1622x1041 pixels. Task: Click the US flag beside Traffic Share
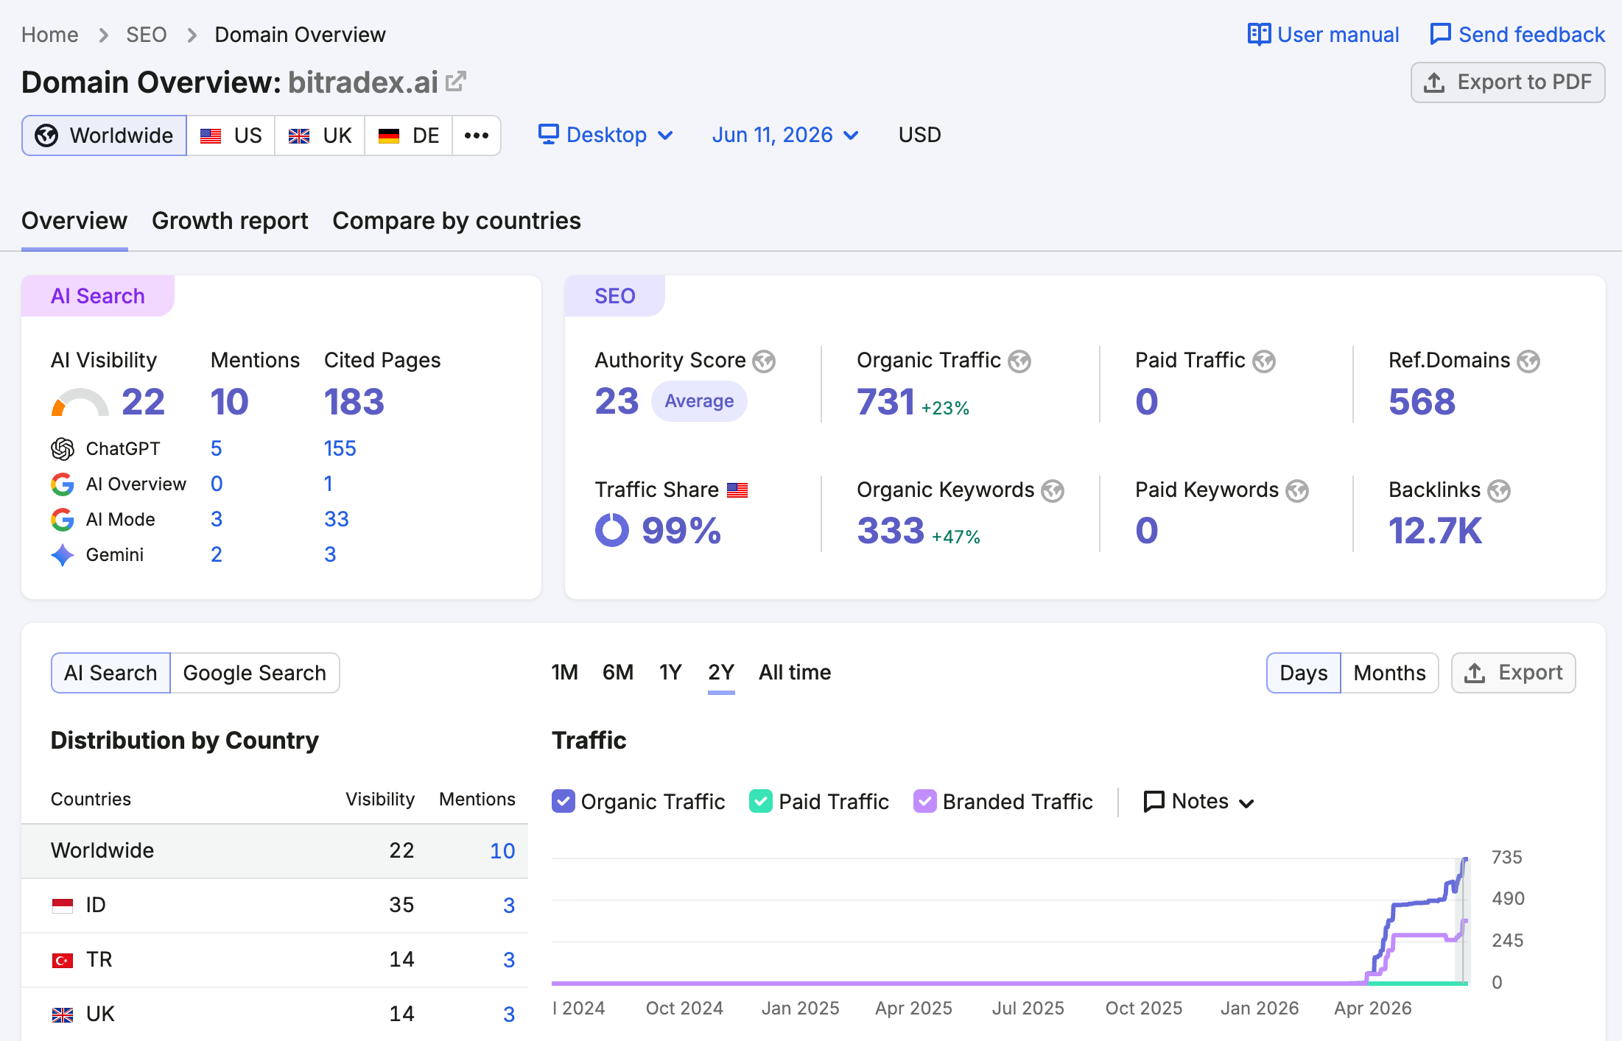coord(737,490)
